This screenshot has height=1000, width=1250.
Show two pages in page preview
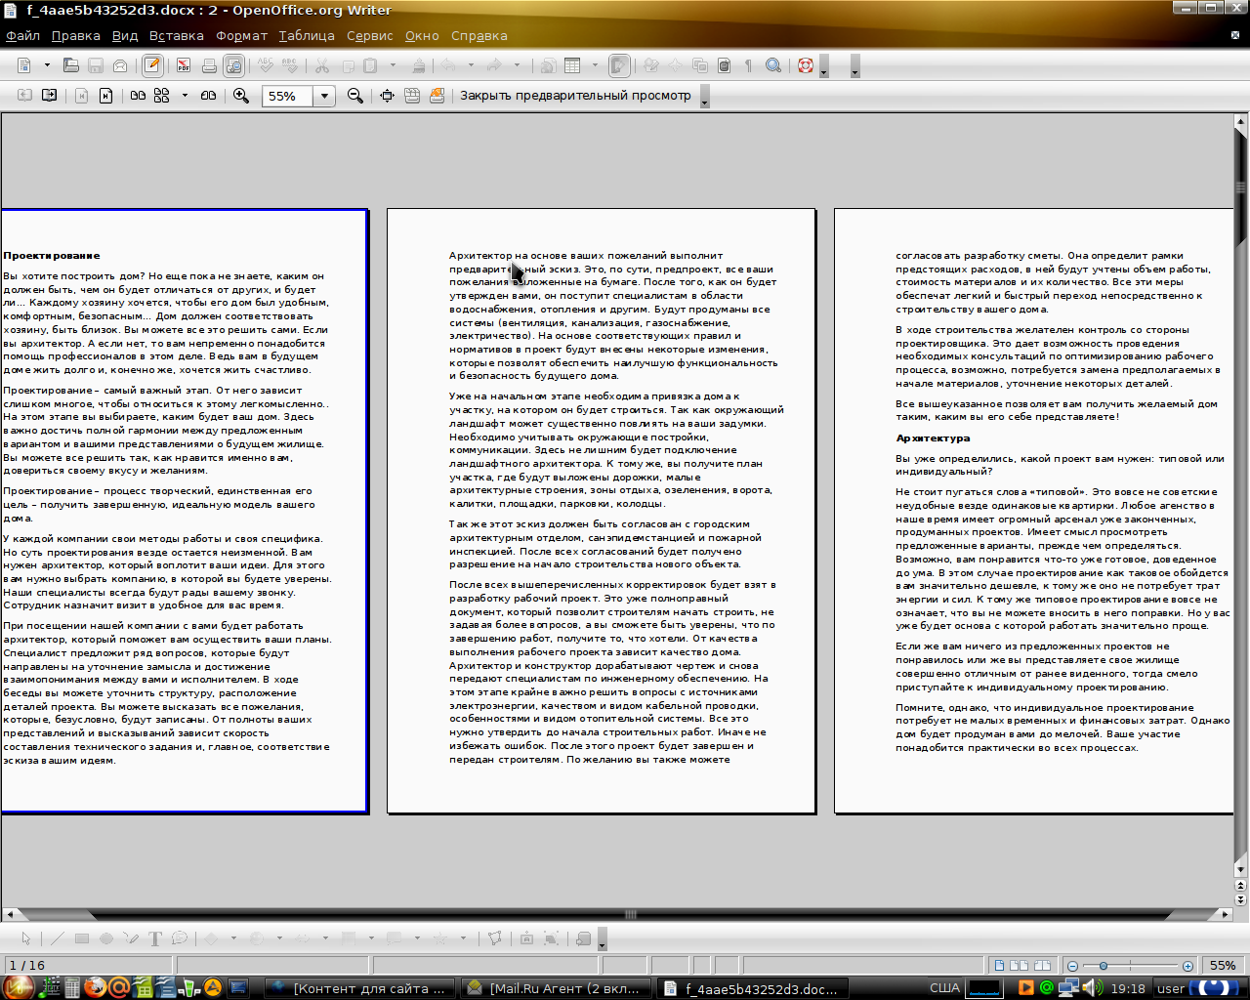click(x=138, y=96)
